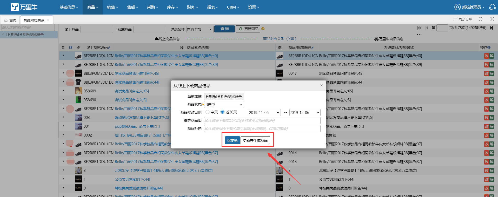Image resolution: width=498 pixels, height=197 pixels.
Task: Go to the previous page of records
Action: tap(427, 28)
